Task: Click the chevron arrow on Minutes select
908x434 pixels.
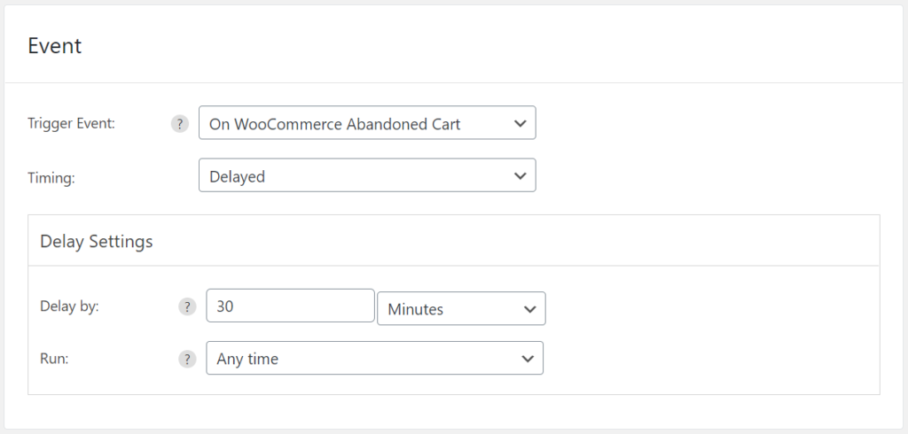Action: click(529, 309)
